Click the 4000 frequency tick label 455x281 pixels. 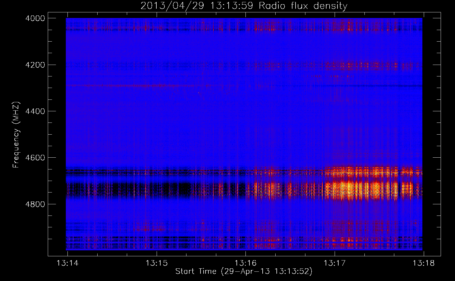point(35,18)
